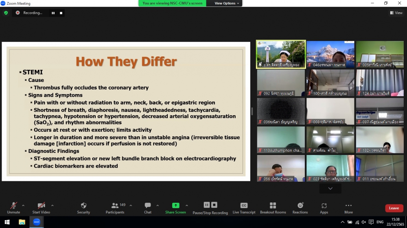Open the Participants panel
The image size is (407, 228).
coord(115,206)
